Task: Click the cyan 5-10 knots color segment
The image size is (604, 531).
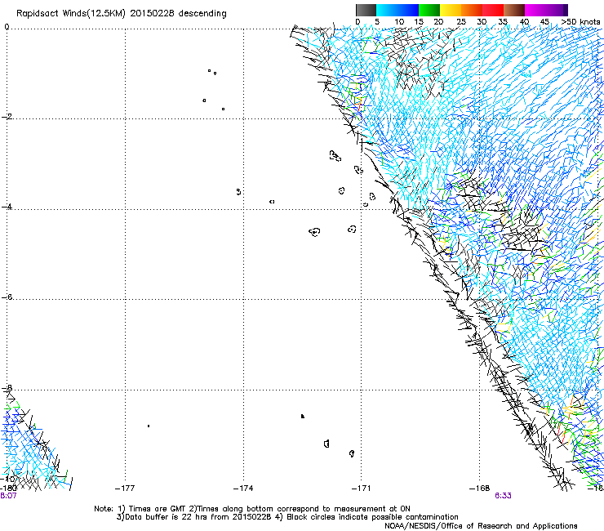Action: [x=387, y=10]
